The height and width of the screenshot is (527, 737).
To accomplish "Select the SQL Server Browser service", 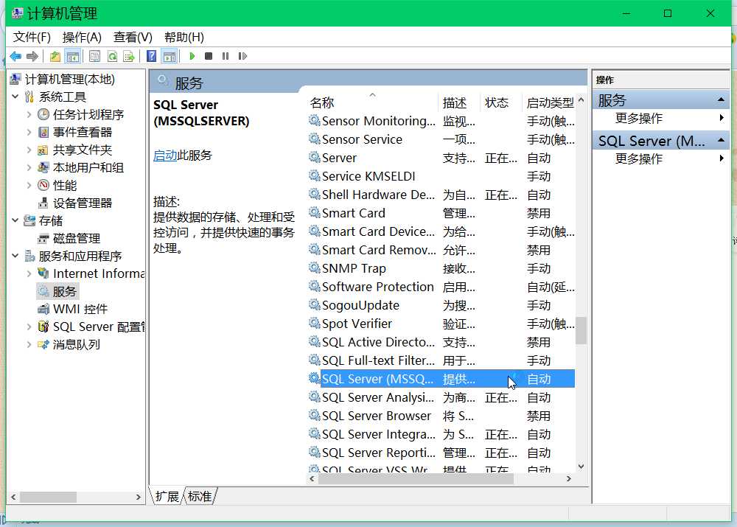I will coord(441,416).
